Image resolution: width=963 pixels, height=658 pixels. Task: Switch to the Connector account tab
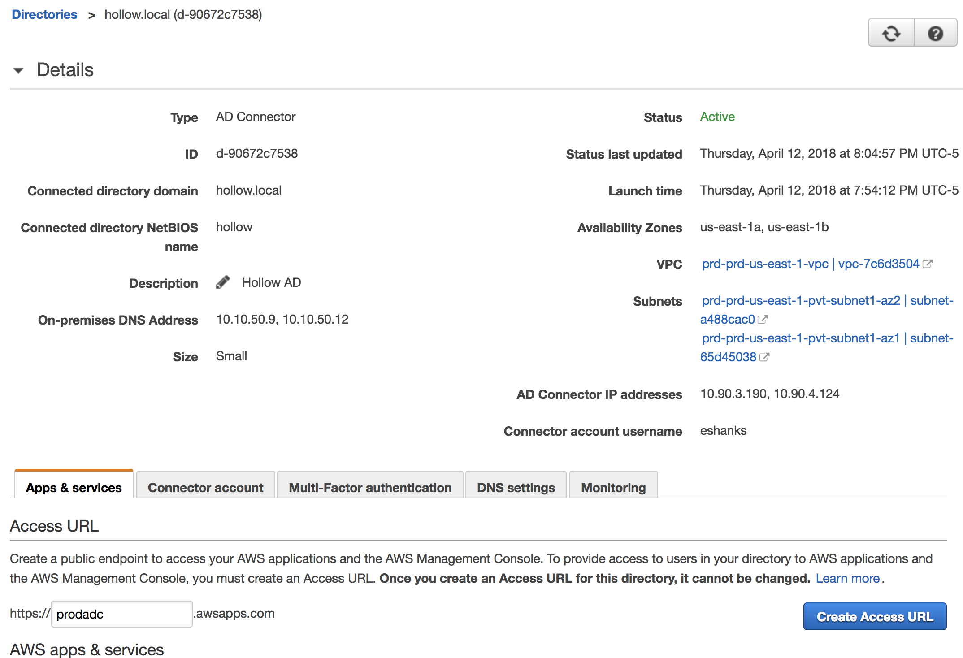(205, 487)
